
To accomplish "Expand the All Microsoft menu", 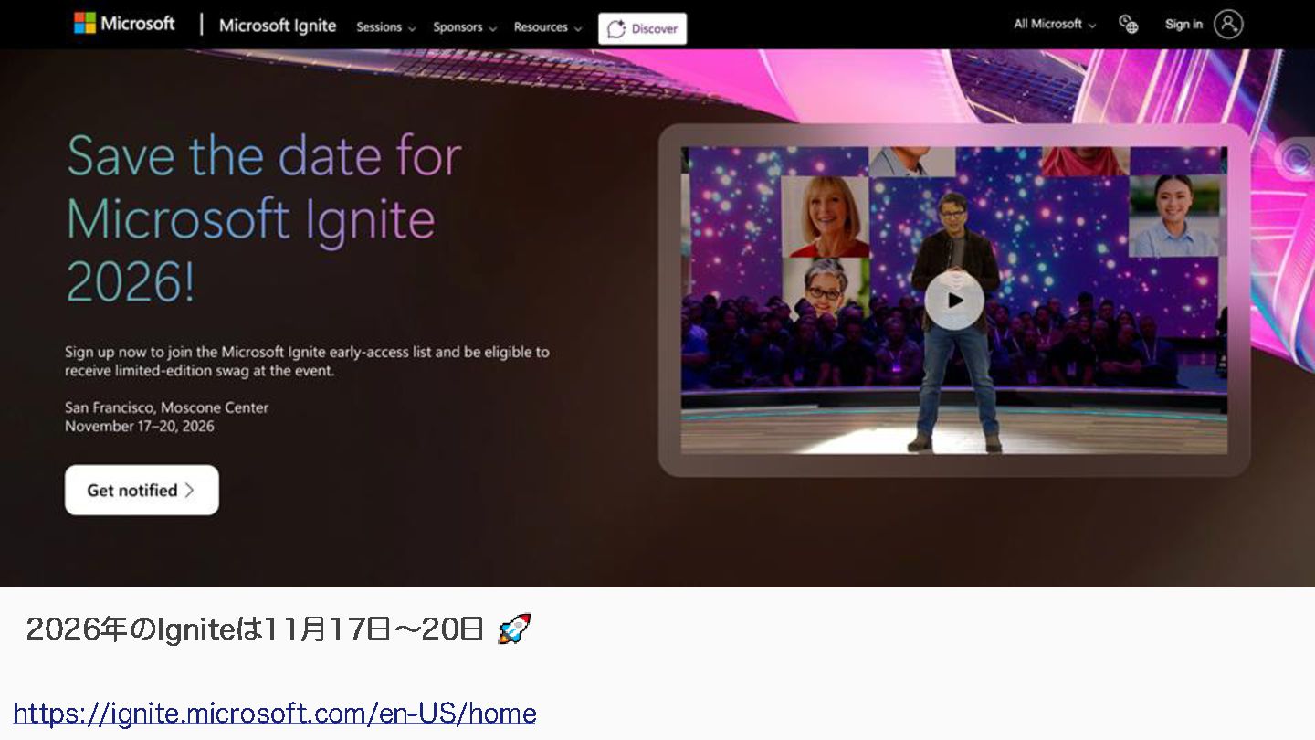I will (x=1055, y=25).
